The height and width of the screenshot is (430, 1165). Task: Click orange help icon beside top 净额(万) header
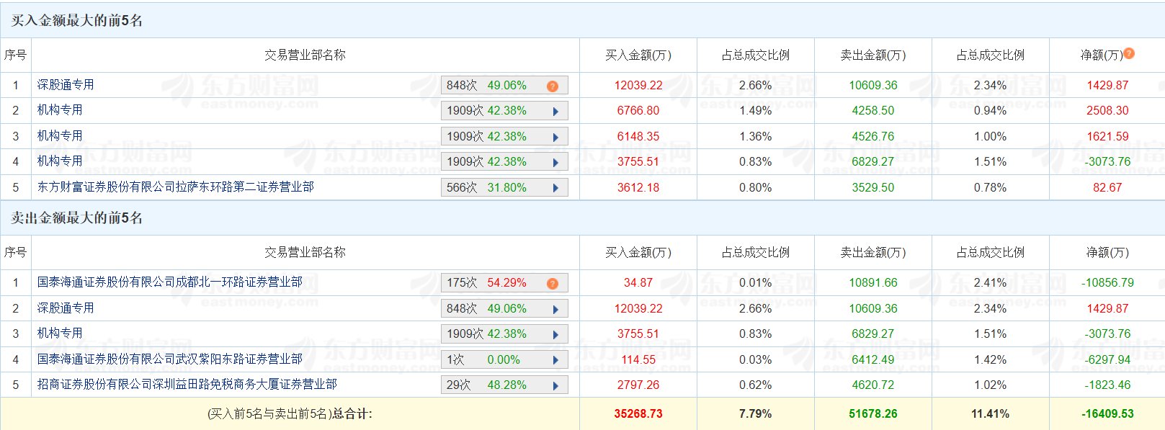point(1129,53)
